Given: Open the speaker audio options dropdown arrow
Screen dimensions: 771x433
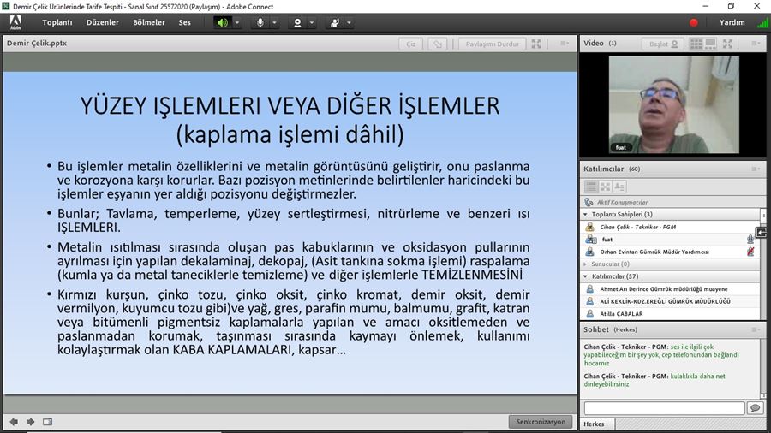Looking at the screenshot, I should (237, 23).
